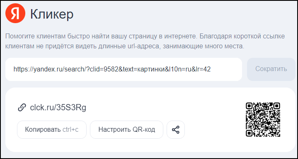Click the chain link icon
Screen dimensions: 298x159
coord(22,108)
